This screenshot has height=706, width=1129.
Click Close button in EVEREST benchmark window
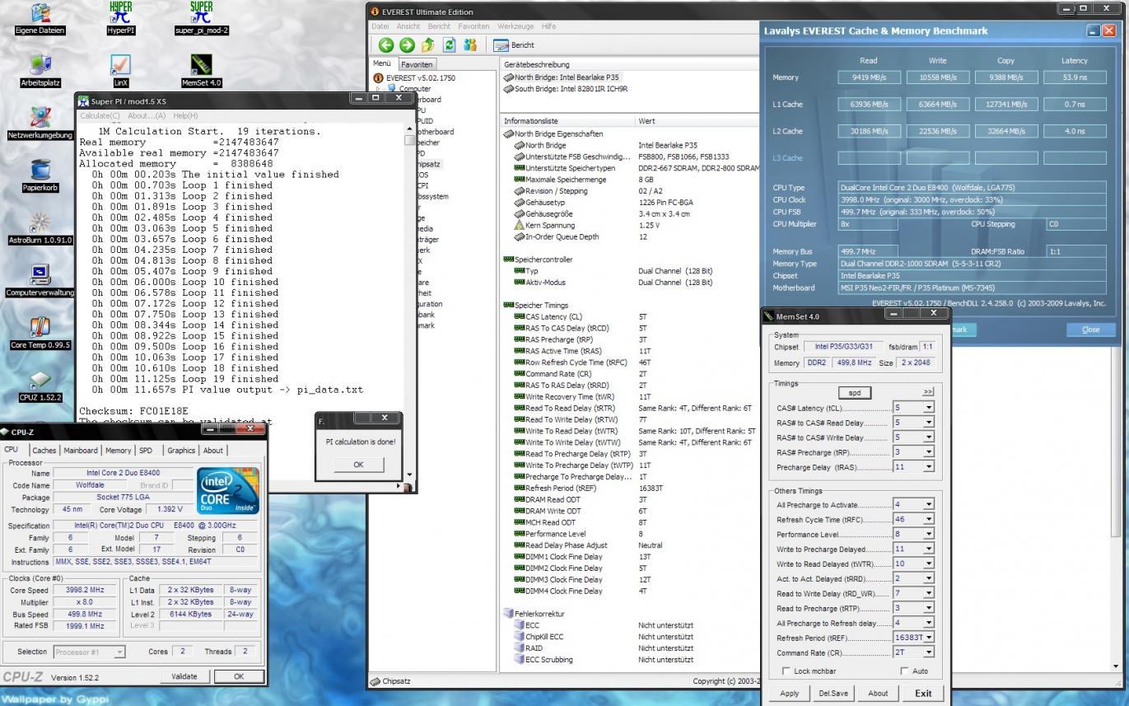click(1090, 330)
